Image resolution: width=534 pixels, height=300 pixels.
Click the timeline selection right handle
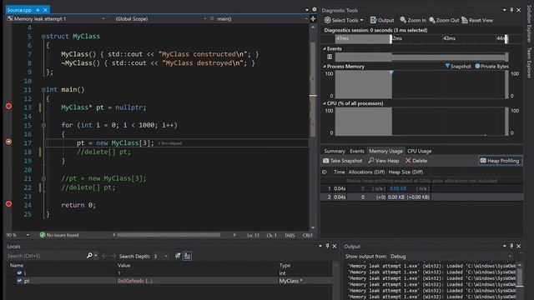tap(506, 39)
